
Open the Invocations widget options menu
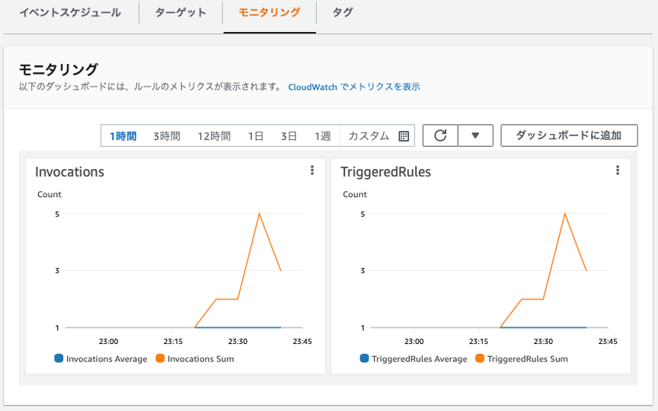click(311, 170)
